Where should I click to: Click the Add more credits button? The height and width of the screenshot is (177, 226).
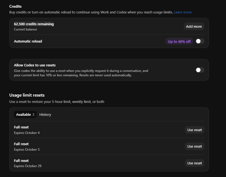[x=194, y=26]
